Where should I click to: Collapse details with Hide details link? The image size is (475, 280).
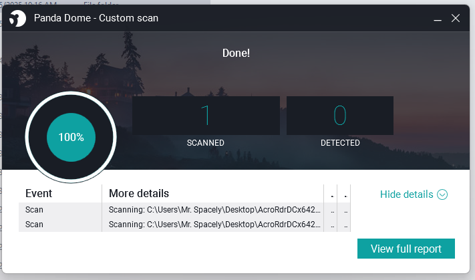click(407, 194)
